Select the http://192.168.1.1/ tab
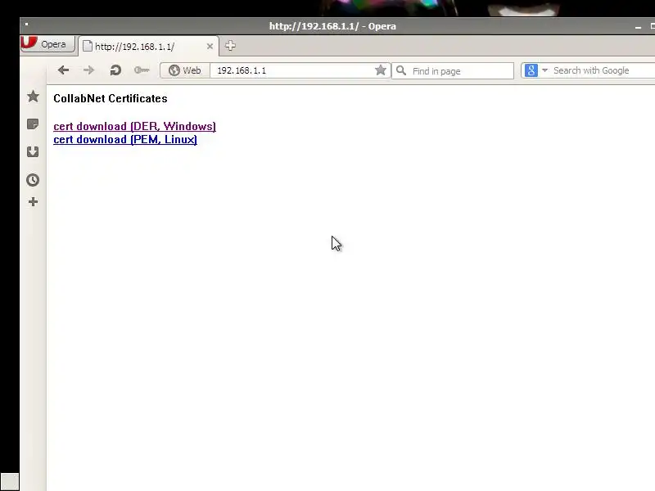This screenshot has height=491, width=655. coord(148,47)
